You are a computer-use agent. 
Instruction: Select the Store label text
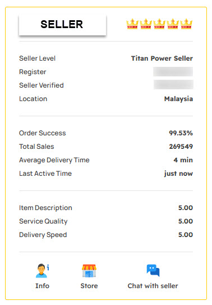tap(89, 286)
